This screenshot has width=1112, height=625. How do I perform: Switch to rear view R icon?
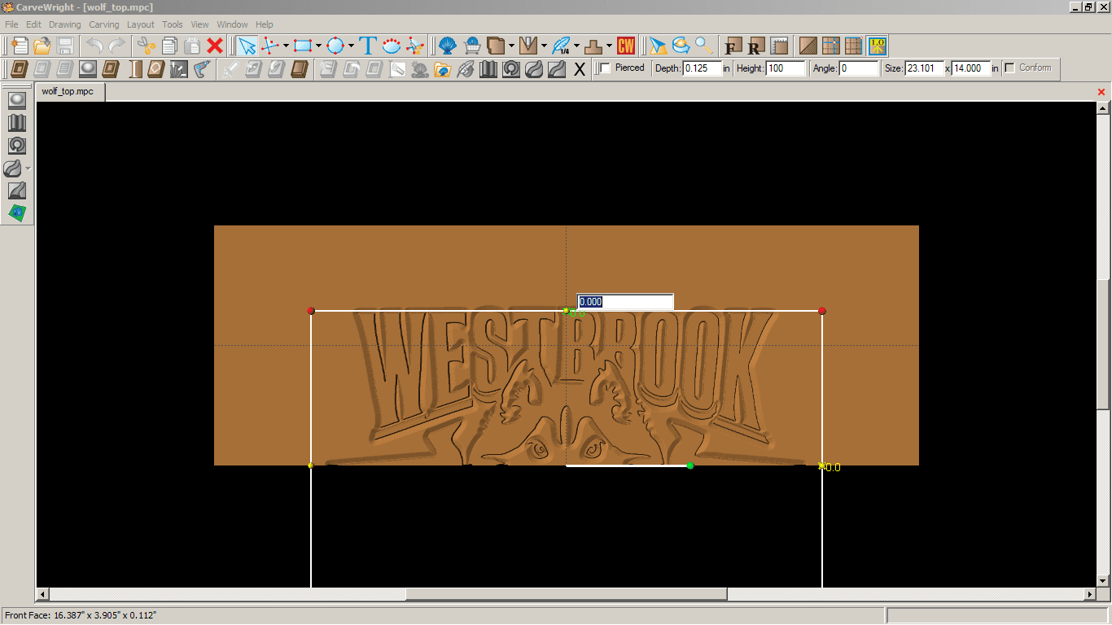[x=756, y=46]
